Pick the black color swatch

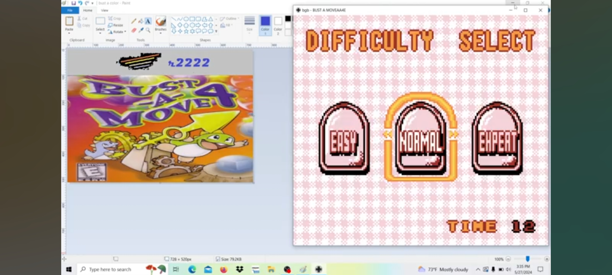click(x=288, y=19)
